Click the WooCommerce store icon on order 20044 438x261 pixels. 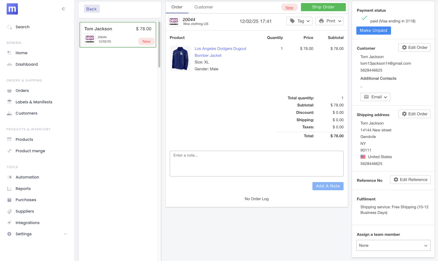pyautogui.click(x=174, y=21)
